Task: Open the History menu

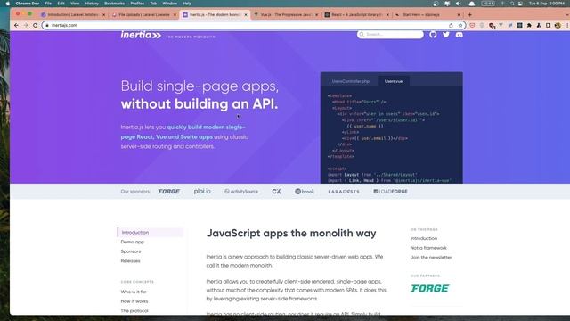Action: pyautogui.click(x=92, y=4)
